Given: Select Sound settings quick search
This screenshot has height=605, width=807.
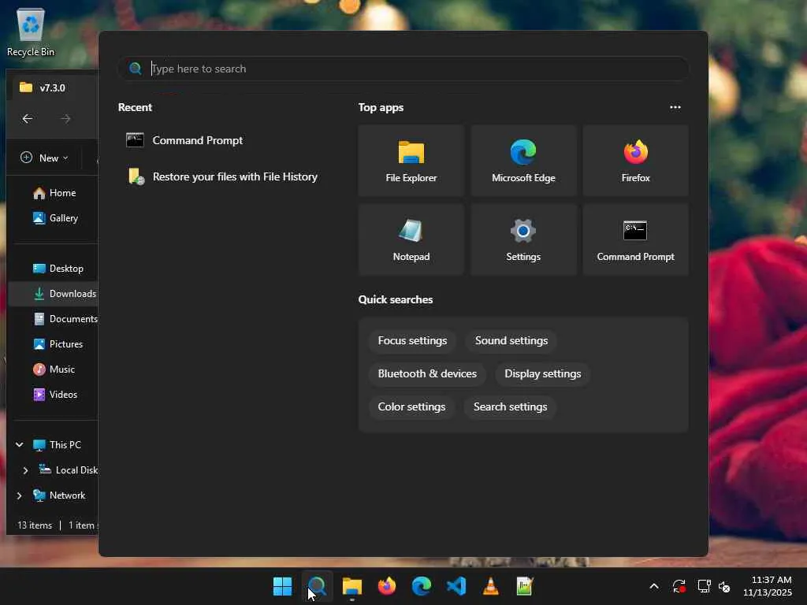Looking at the screenshot, I should (x=511, y=340).
